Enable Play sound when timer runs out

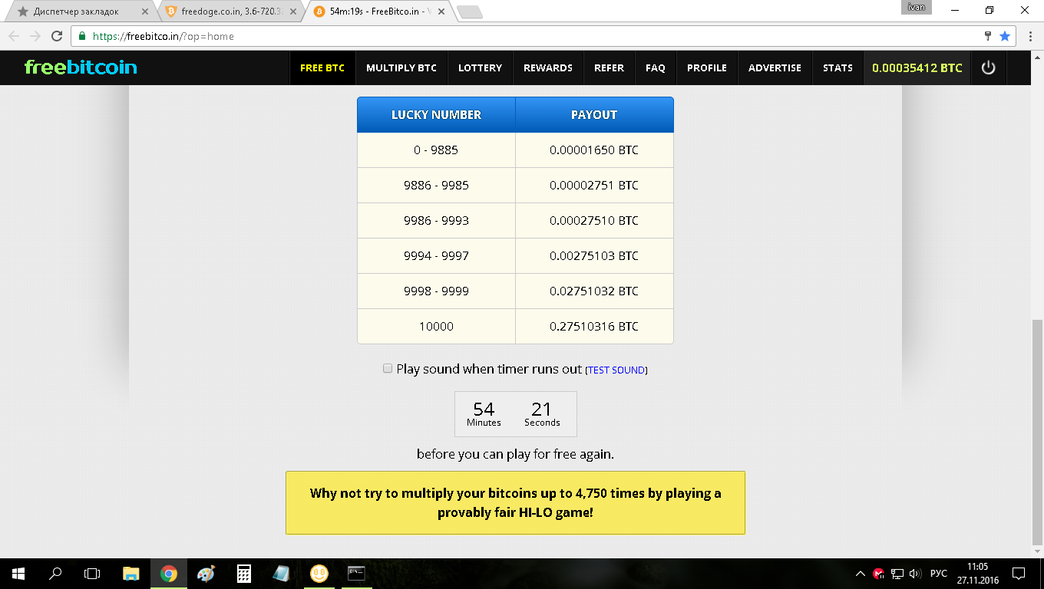pyautogui.click(x=388, y=369)
